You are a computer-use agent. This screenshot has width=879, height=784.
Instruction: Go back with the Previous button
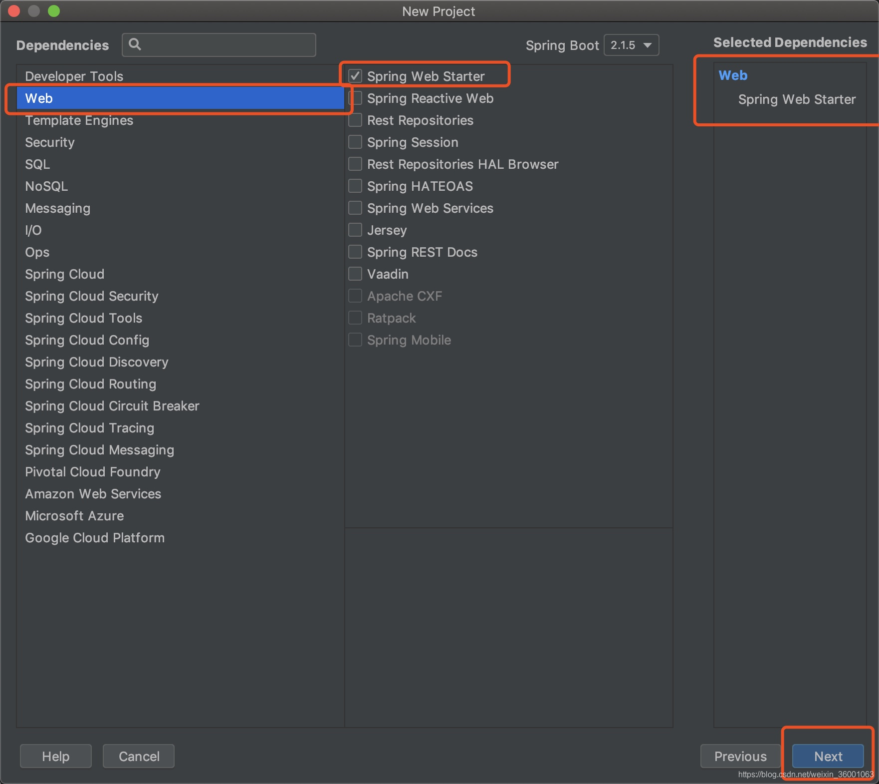pyautogui.click(x=740, y=756)
